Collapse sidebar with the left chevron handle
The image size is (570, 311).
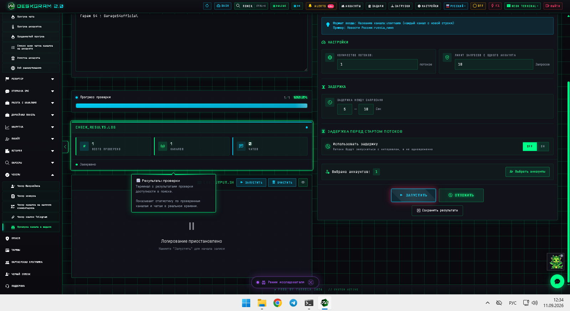65,147
